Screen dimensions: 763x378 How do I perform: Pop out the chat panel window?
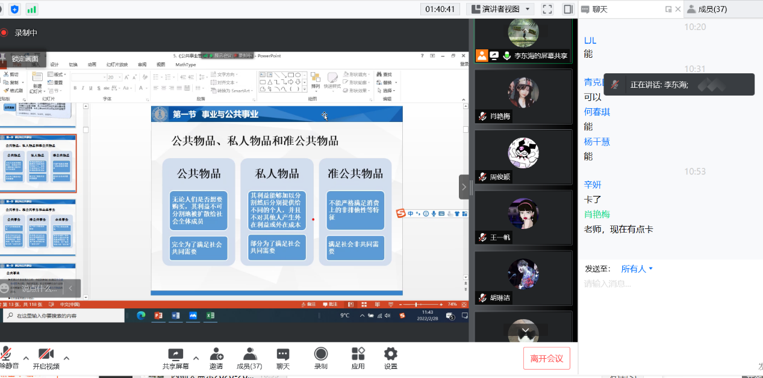click(x=668, y=9)
